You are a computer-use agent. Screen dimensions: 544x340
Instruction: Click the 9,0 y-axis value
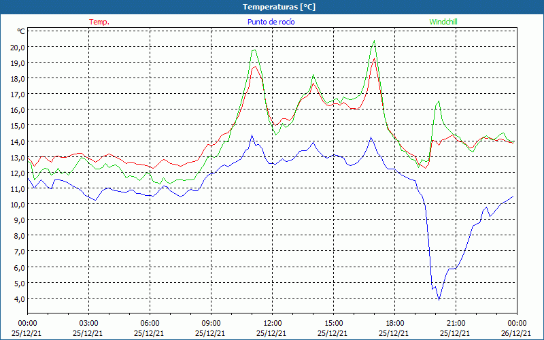(x=19, y=220)
